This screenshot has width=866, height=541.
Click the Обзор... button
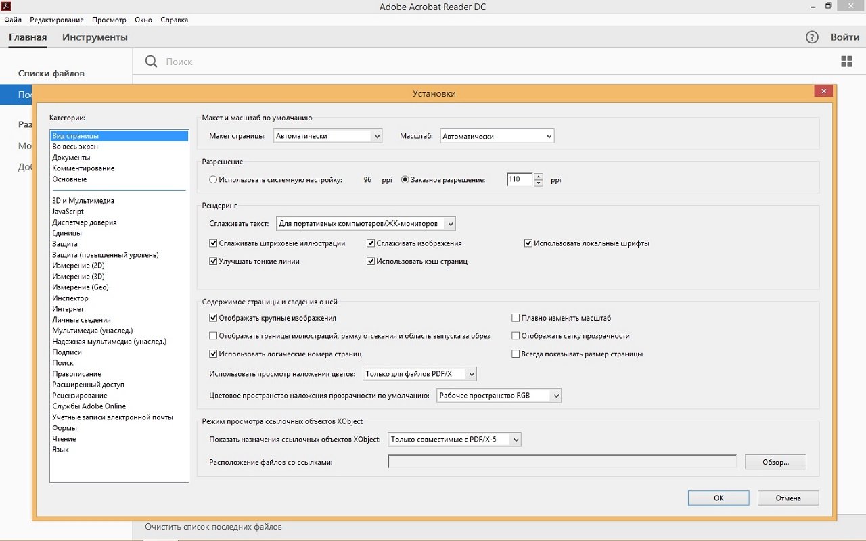775,462
